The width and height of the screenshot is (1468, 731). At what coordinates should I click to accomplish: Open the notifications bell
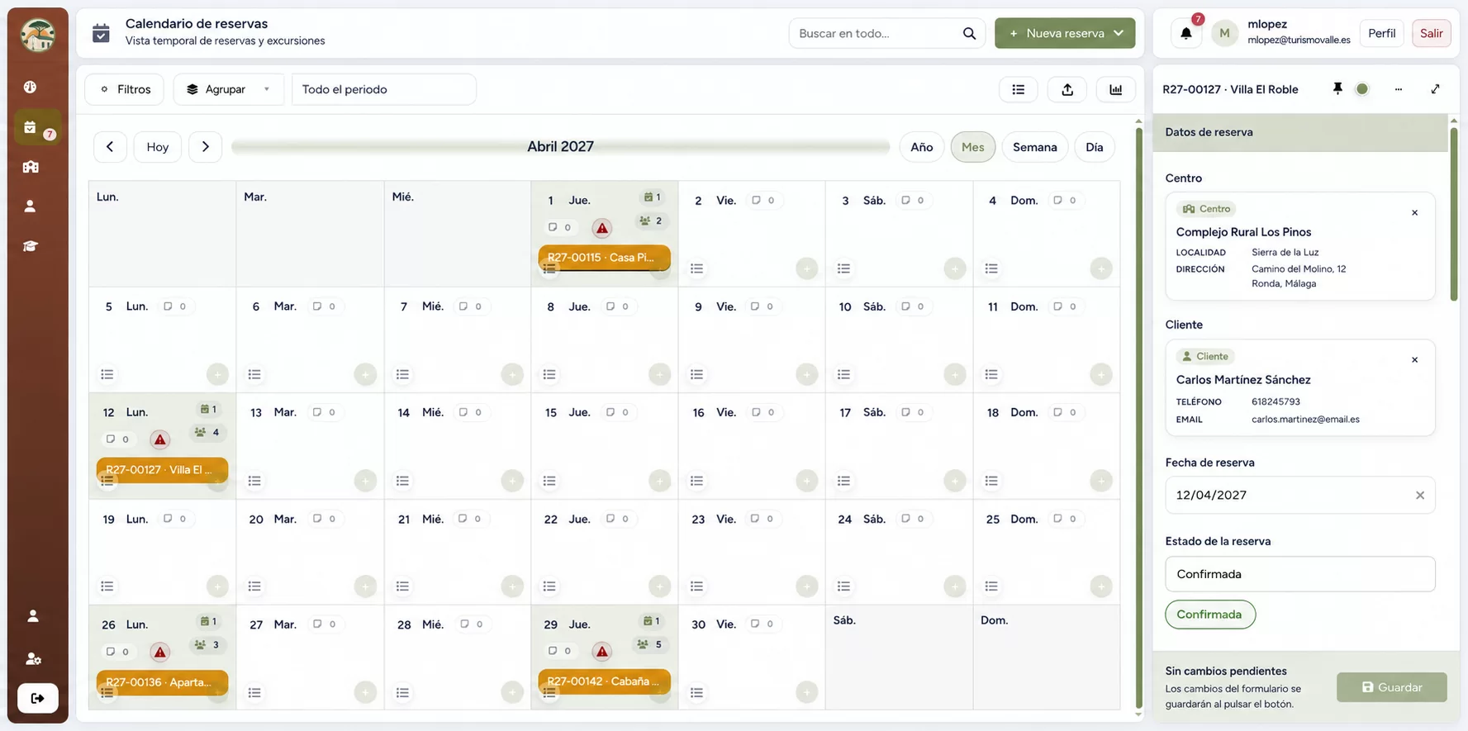pyautogui.click(x=1186, y=34)
